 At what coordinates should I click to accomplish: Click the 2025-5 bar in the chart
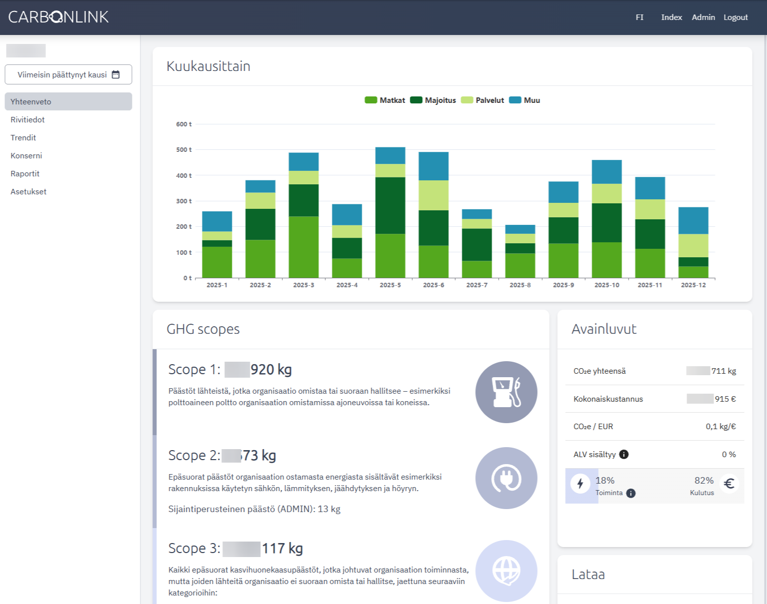(x=390, y=212)
